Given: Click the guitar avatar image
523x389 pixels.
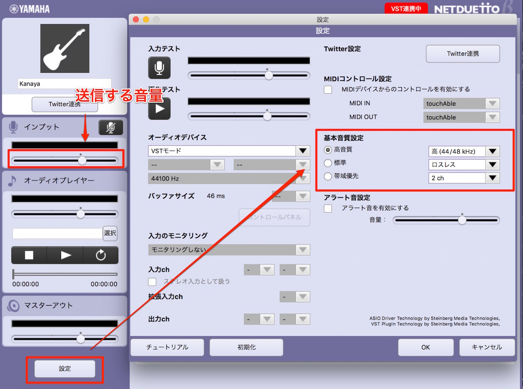Looking at the screenshot, I should (65, 48).
